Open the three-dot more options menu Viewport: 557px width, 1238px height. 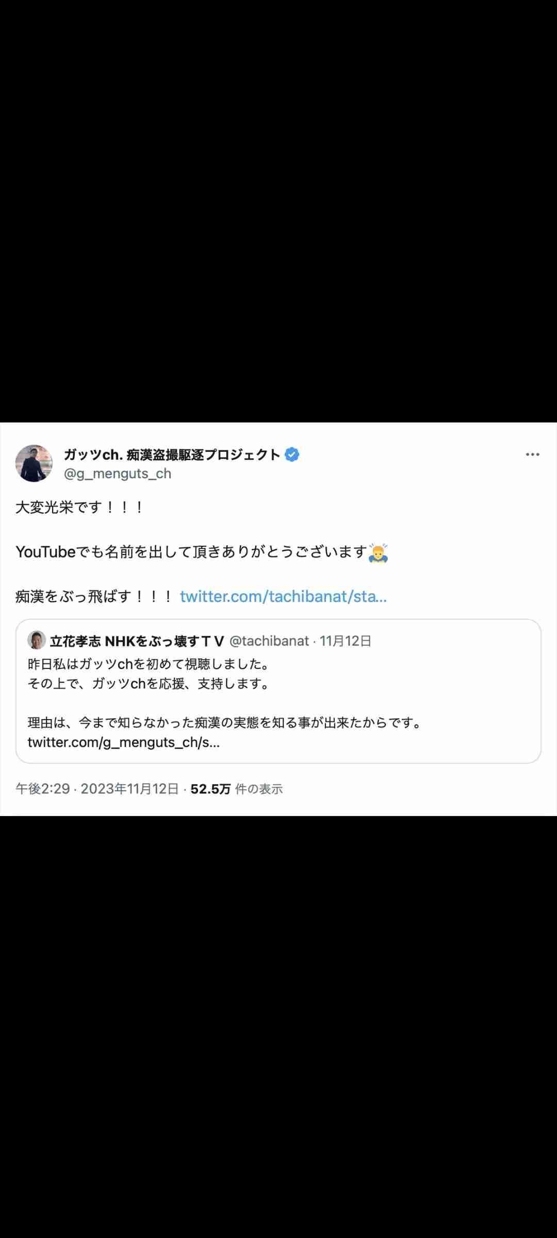532,454
